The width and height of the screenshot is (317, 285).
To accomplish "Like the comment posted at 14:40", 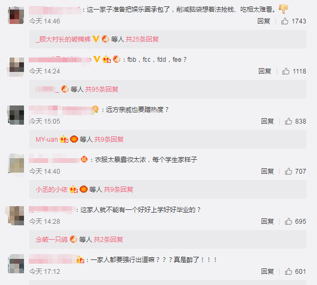I will click(x=288, y=172).
